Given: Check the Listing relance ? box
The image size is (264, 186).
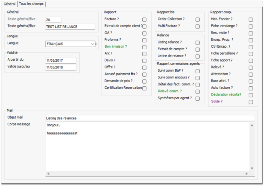Looking at the screenshot, I should (x=198, y=43).
